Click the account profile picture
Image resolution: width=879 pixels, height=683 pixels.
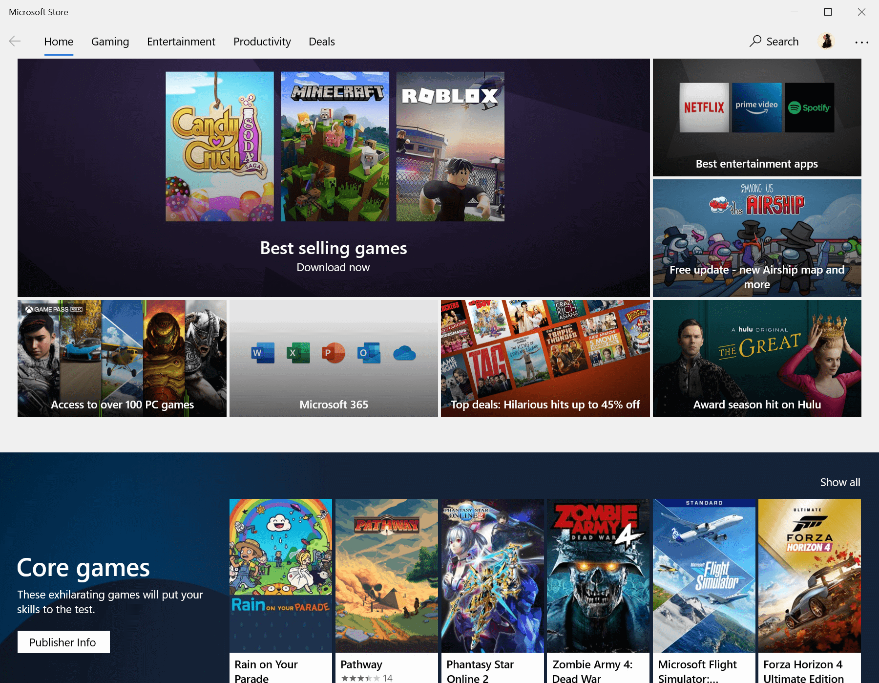click(826, 42)
